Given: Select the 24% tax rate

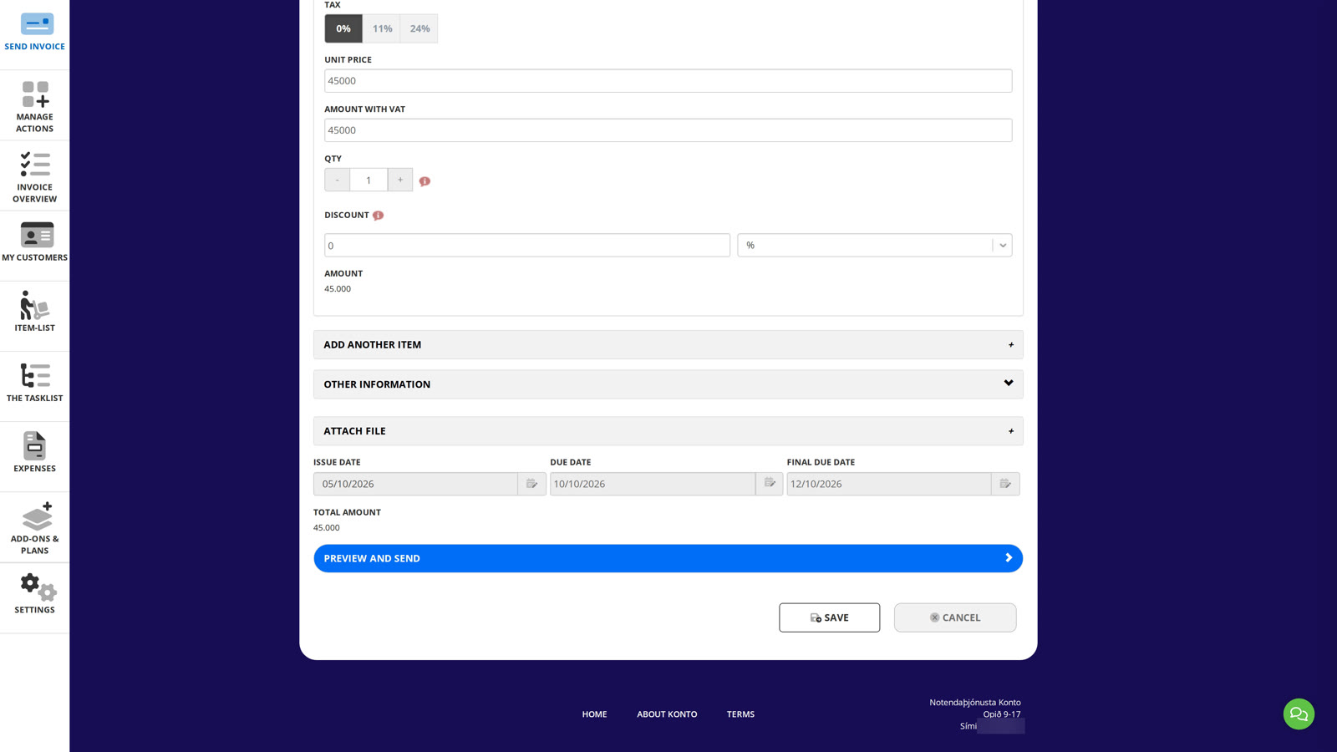Looking at the screenshot, I should pos(419,28).
